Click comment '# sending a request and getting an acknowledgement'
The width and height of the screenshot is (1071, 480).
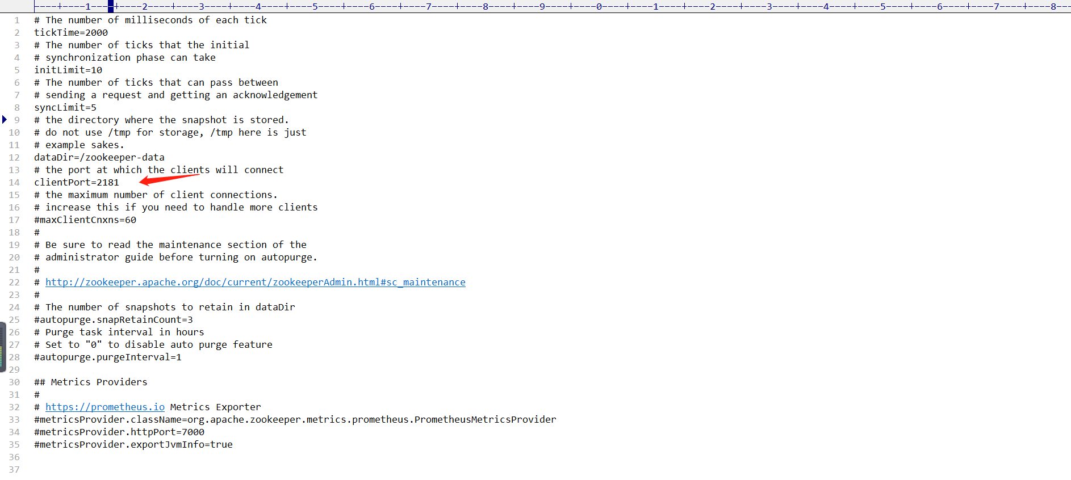pos(176,95)
